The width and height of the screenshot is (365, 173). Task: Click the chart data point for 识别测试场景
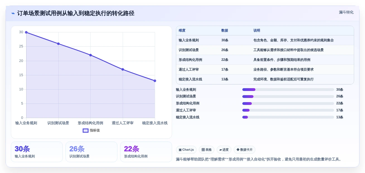pyautogui.click(x=58, y=44)
